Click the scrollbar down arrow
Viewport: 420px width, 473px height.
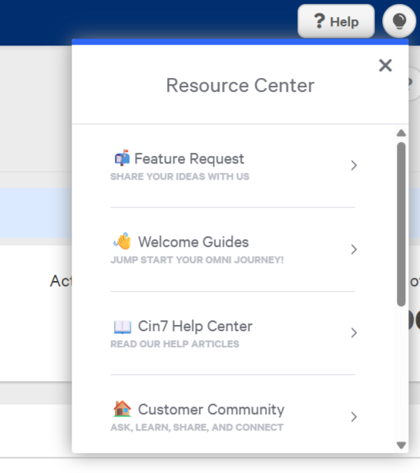[401, 445]
